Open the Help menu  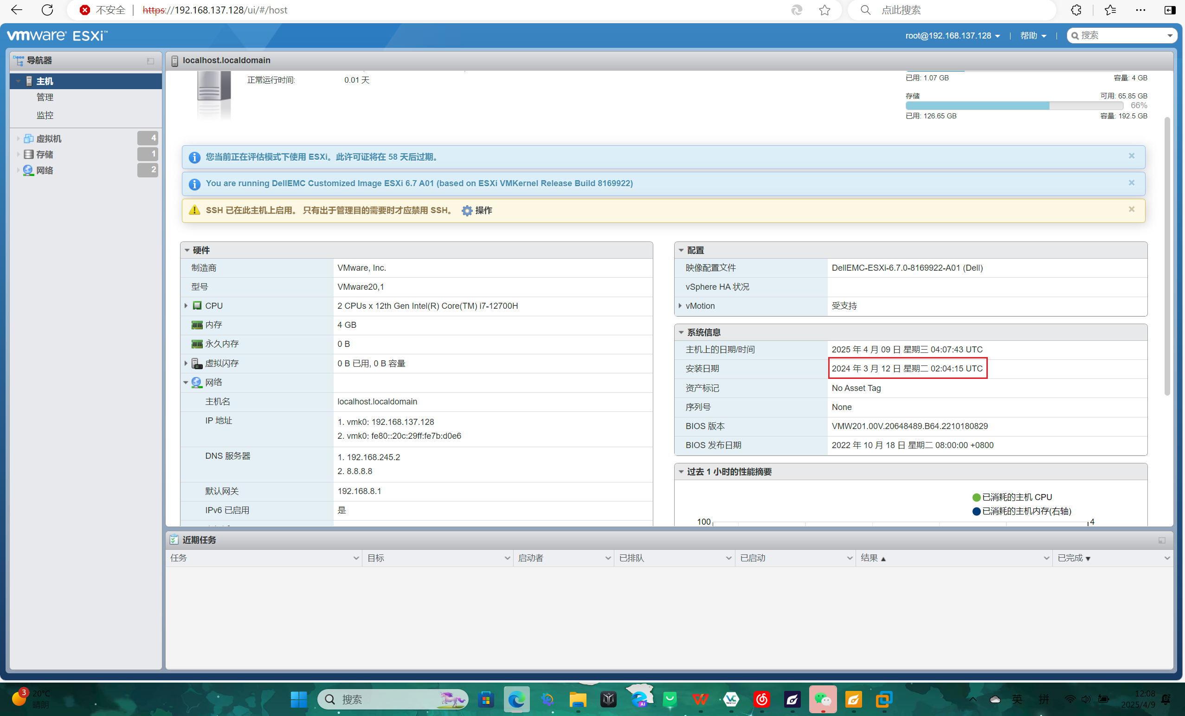point(1033,36)
